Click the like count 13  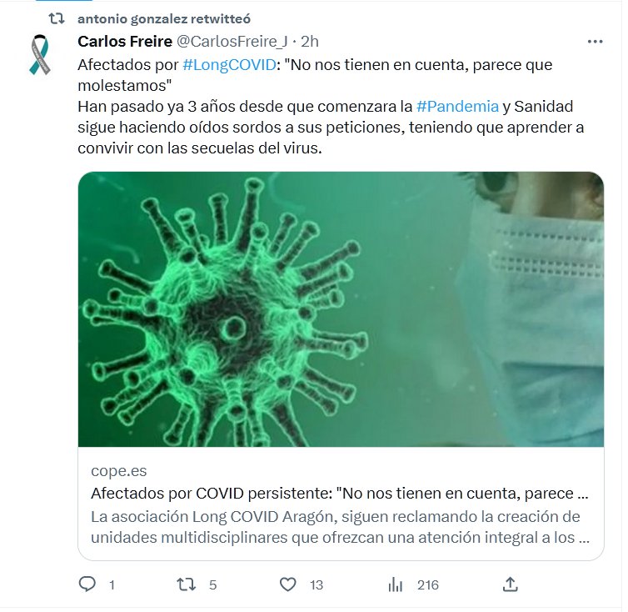(316, 585)
